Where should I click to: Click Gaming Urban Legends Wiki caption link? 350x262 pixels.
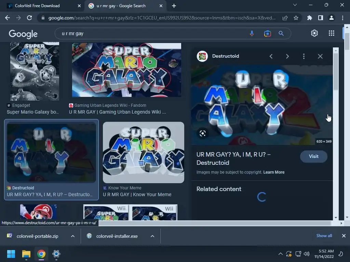118,112
